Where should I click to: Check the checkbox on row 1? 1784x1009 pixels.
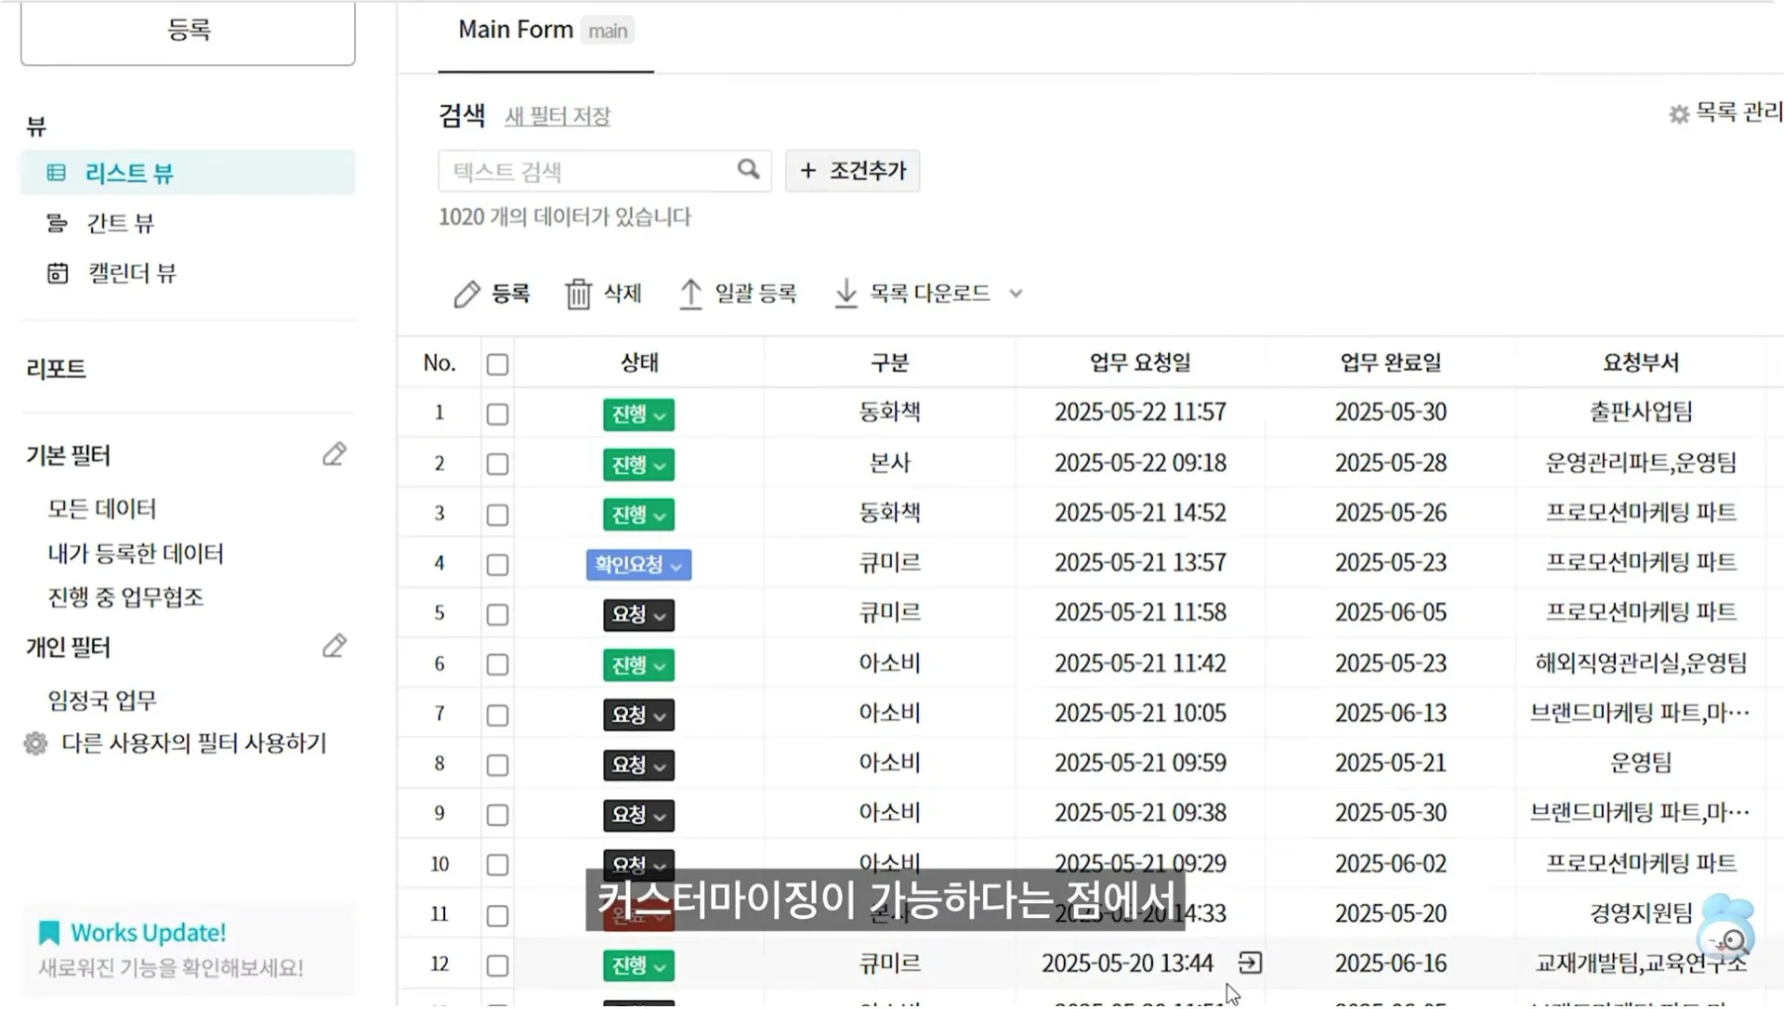coord(497,414)
